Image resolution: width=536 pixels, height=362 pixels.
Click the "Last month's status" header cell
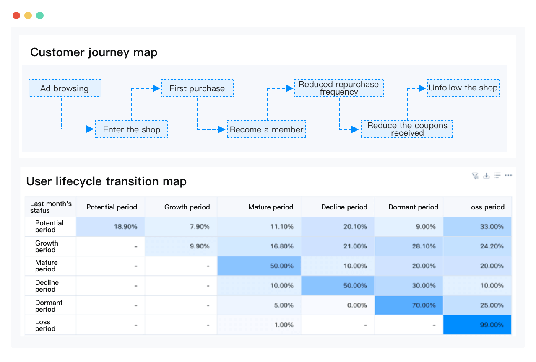pos(50,207)
